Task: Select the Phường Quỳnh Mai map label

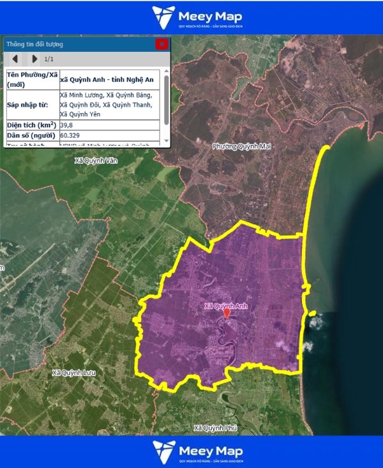Action: click(x=242, y=146)
